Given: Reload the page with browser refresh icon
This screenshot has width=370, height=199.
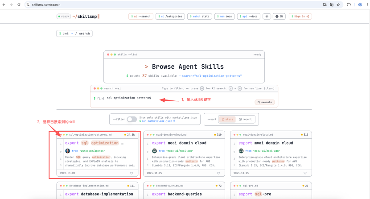Looking at the screenshot, I should 18,4.
